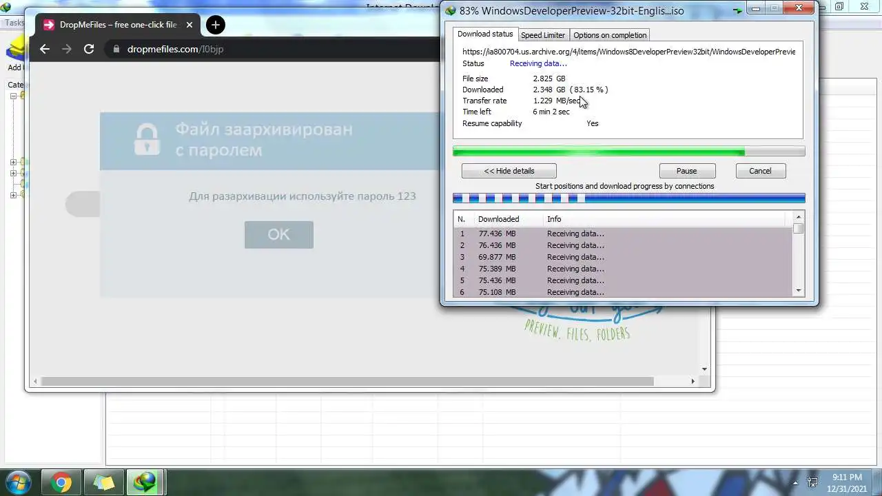
Task: Click the Hide details button
Action: pos(509,171)
